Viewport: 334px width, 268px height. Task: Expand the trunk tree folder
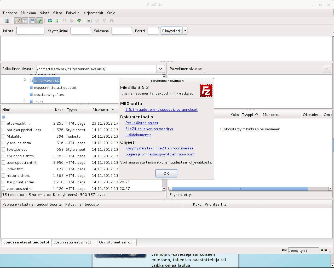(25, 101)
